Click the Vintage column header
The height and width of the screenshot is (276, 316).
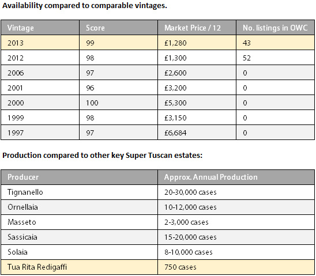pos(40,28)
